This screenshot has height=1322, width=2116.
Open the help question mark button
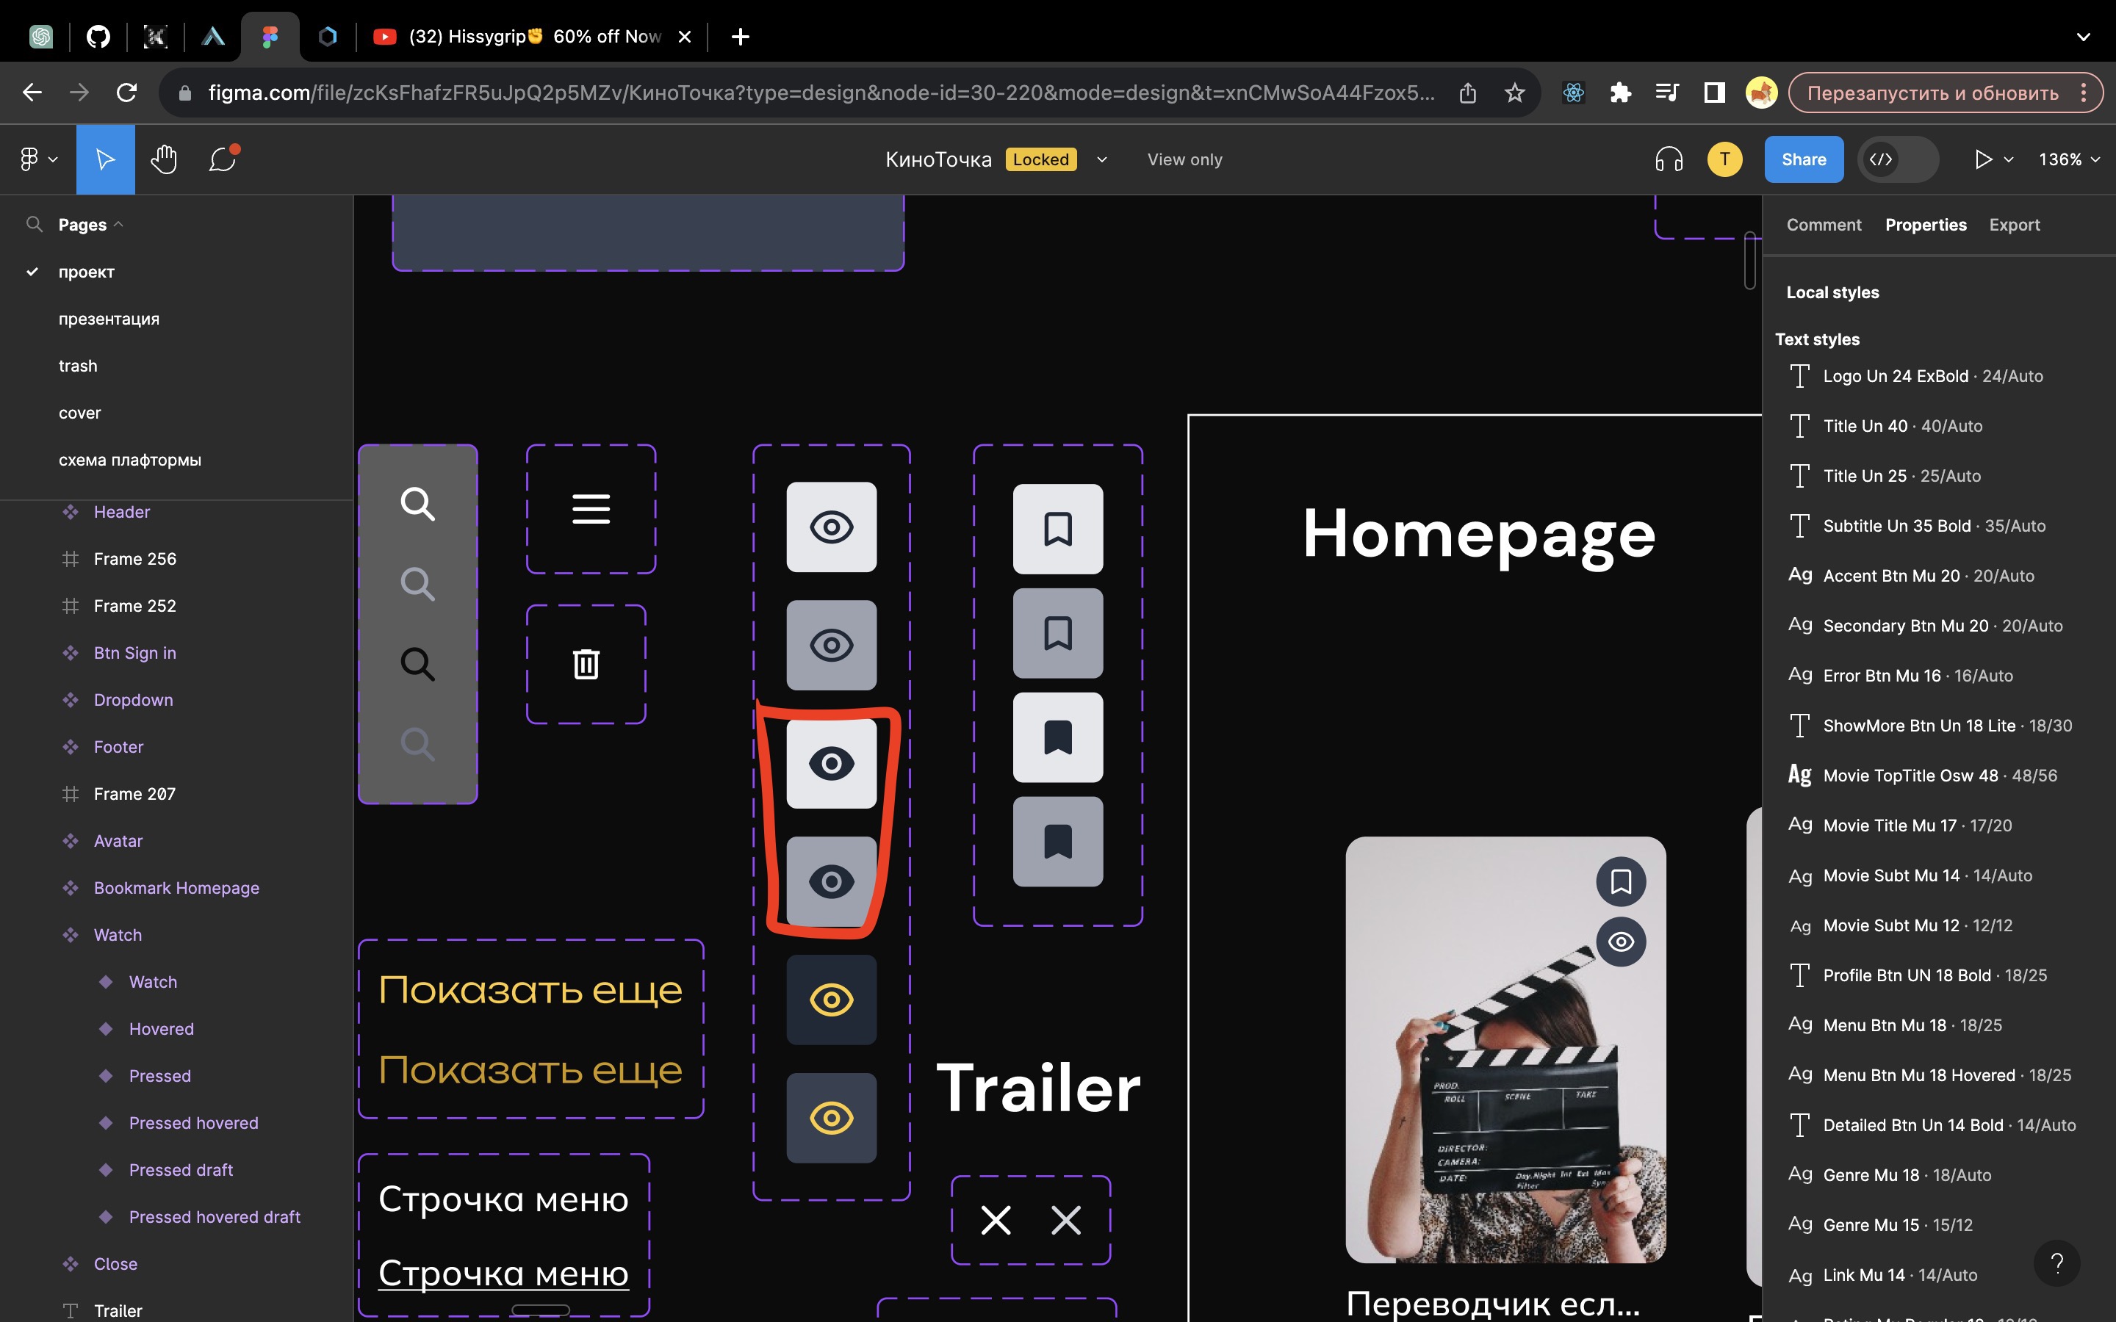(x=2056, y=1263)
